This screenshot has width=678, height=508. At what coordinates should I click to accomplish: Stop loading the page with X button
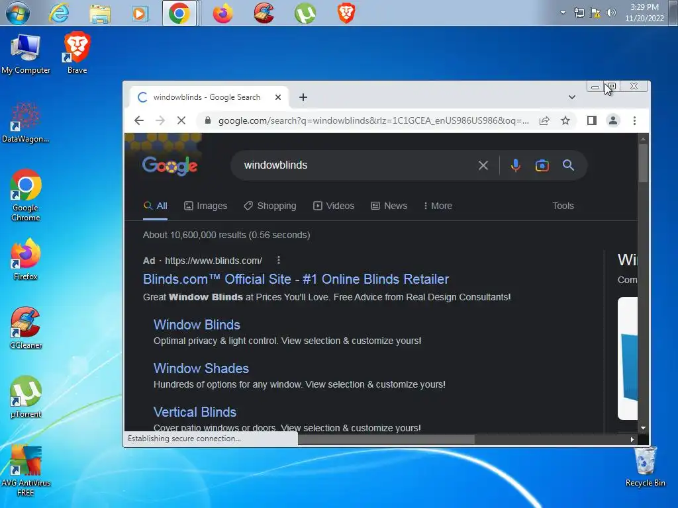point(181,120)
